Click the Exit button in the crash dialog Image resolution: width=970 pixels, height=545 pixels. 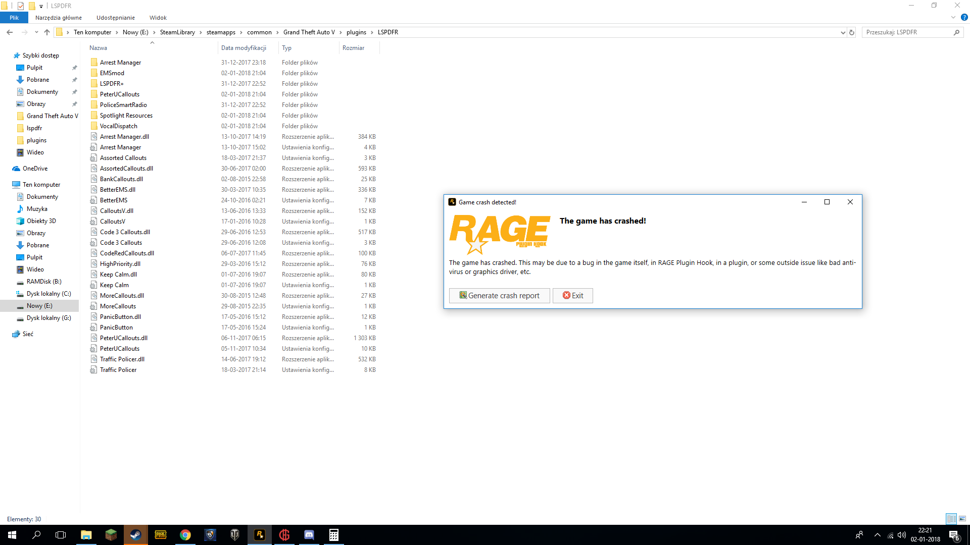573,296
